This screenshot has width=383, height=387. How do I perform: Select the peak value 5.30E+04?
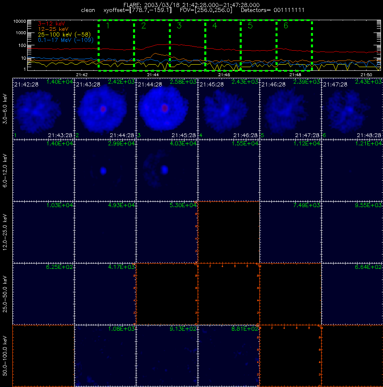(x=183, y=205)
